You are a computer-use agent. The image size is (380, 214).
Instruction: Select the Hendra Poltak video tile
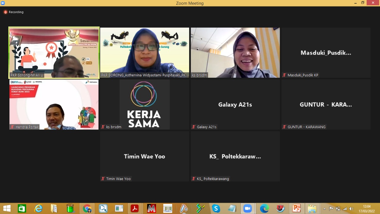[54, 104]
